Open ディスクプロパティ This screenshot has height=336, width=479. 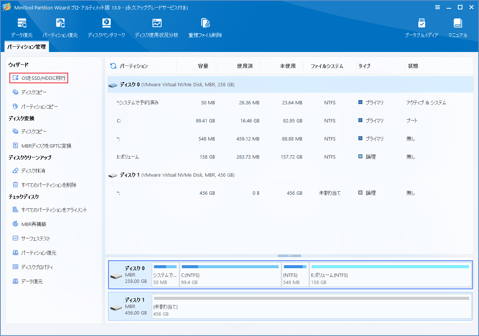click(33, 267)
